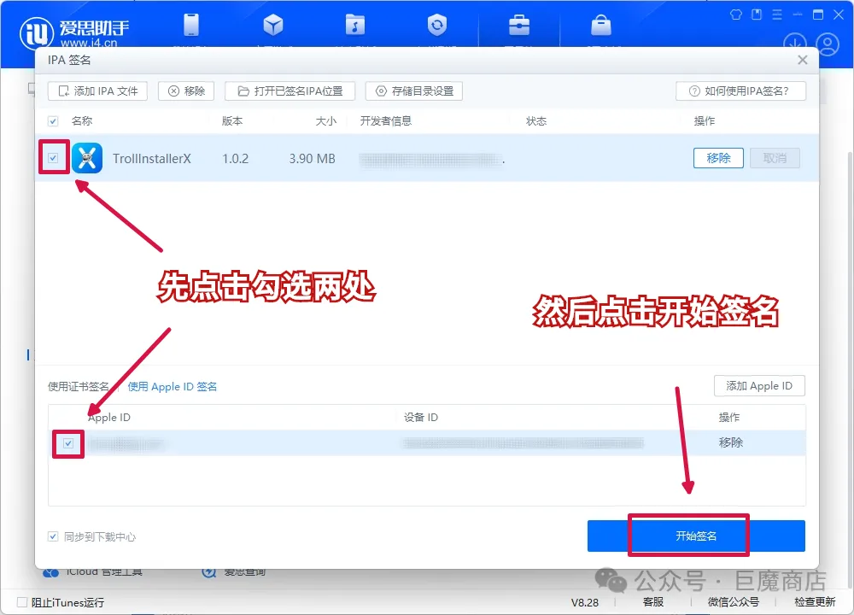Screen dimensions: 854x615
Task: Switch to Apple ID signing tab
Action: pyautogui.click(x=173, y=387)
